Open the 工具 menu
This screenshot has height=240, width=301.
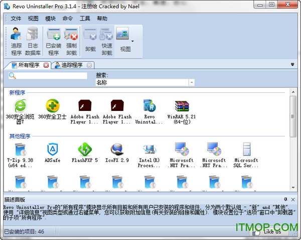tap(85, 19)
